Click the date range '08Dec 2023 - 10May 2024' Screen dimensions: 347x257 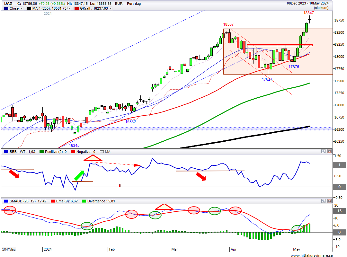pyautogui.click(x=307, y=3)
